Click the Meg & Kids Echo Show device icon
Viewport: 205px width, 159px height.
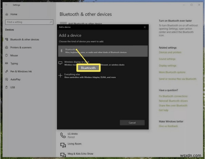pyautogui.click(x=63, y=155)
